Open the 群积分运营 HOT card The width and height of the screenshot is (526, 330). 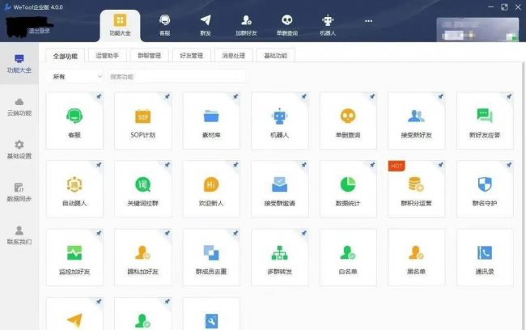click(417, 189)
